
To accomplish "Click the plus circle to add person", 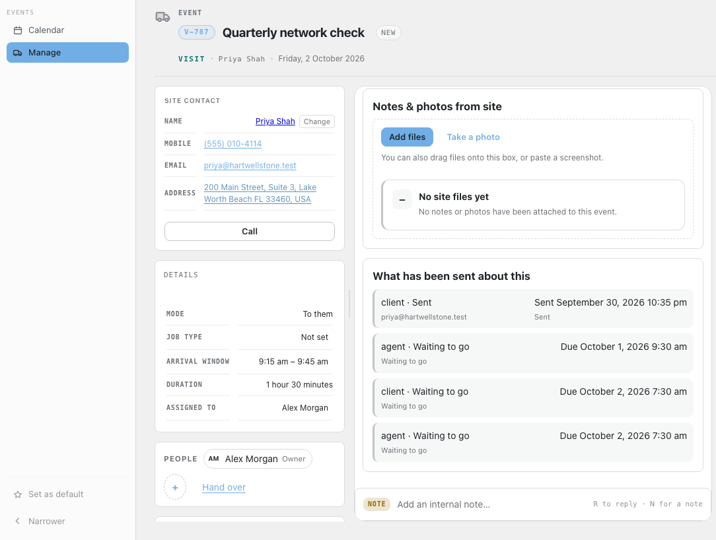I will pos(175,487).
